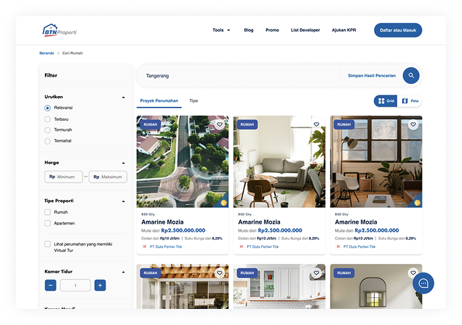Click heart icon on third property card

(x=413, y=124)
